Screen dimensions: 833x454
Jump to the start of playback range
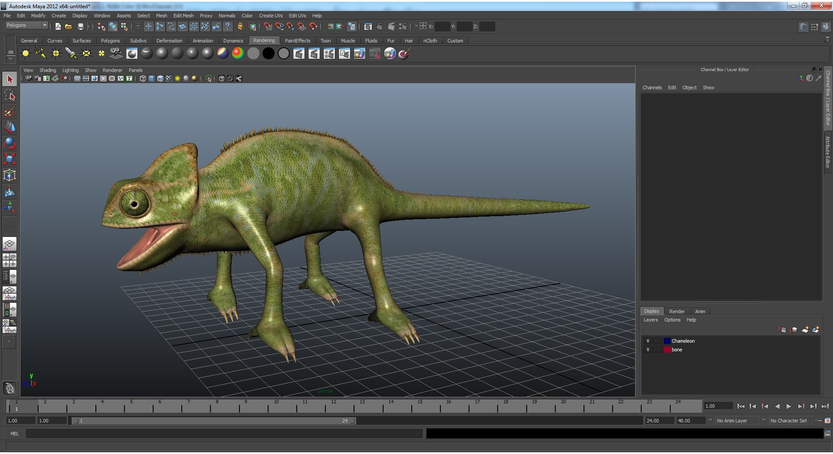(x=741, y=406)
